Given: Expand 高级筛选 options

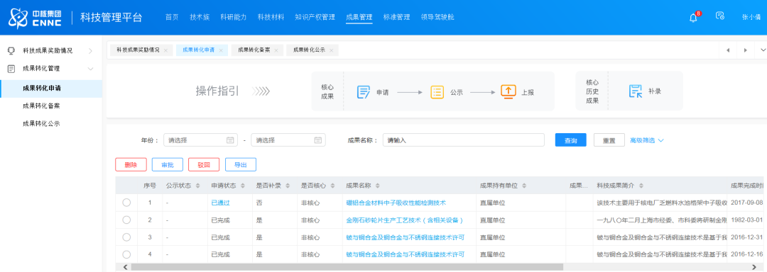Looking at the screenshot, I should tap(647, 140).
